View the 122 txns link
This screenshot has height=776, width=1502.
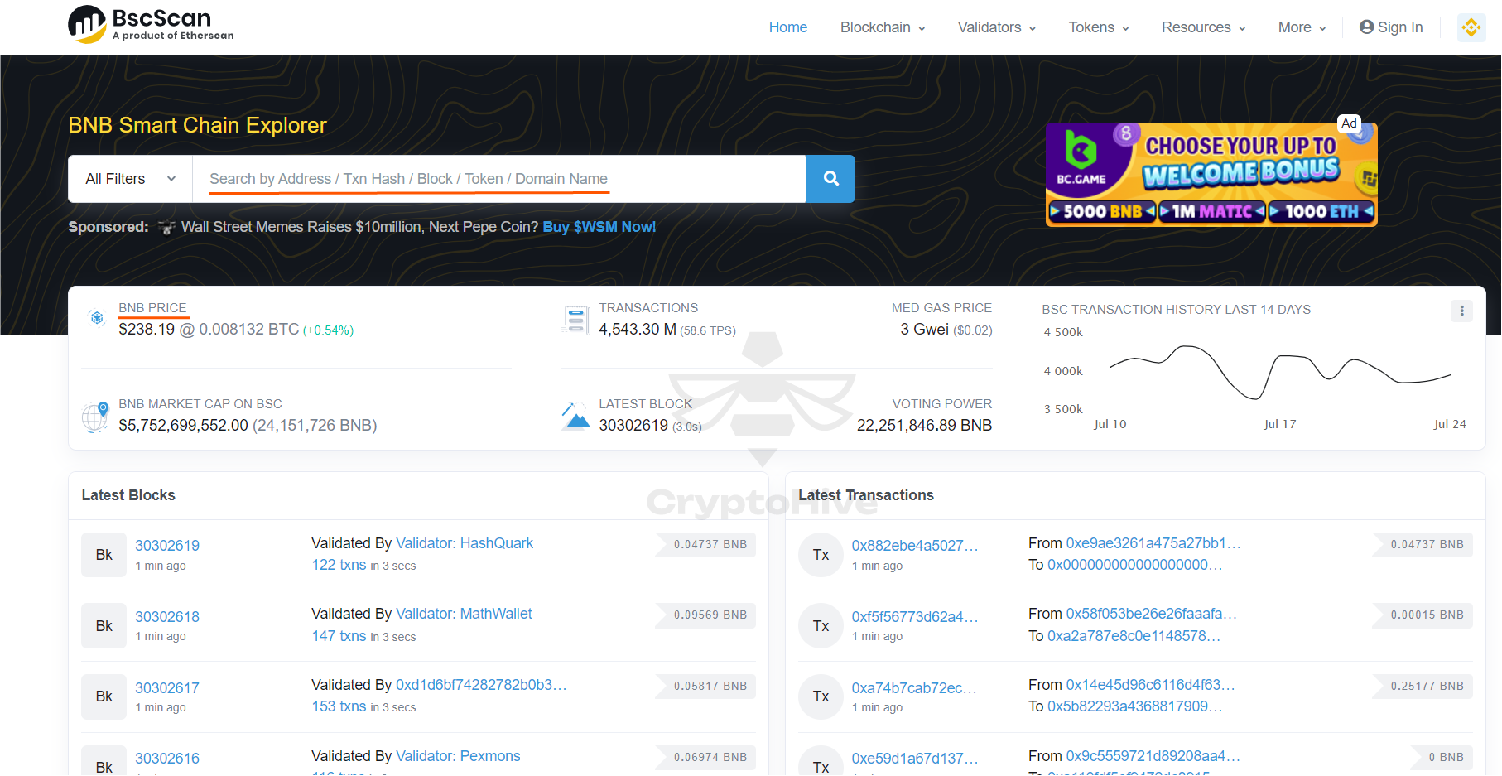pos(339,565)
